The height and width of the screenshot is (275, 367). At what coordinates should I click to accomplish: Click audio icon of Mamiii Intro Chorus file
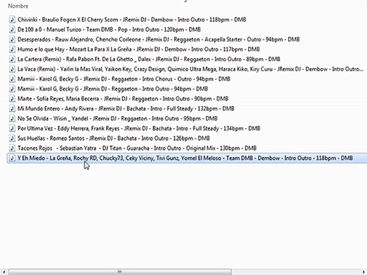point(12,79)
